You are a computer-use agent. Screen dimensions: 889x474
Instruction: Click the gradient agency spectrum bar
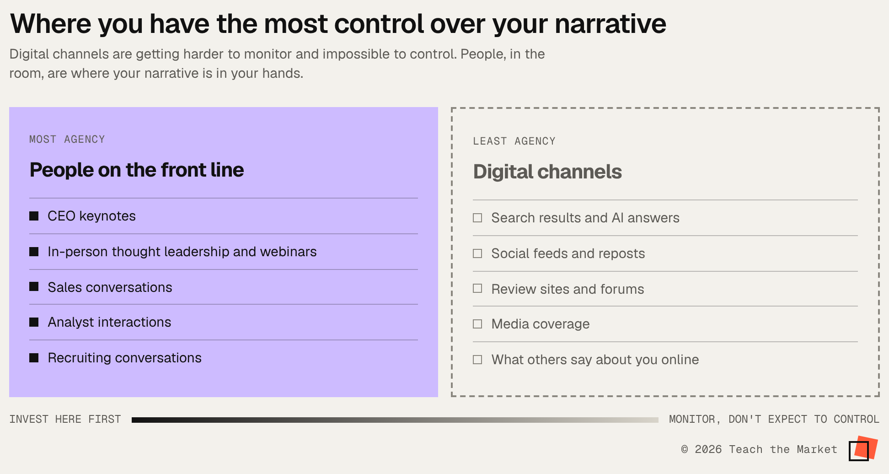tap(395, 420)
